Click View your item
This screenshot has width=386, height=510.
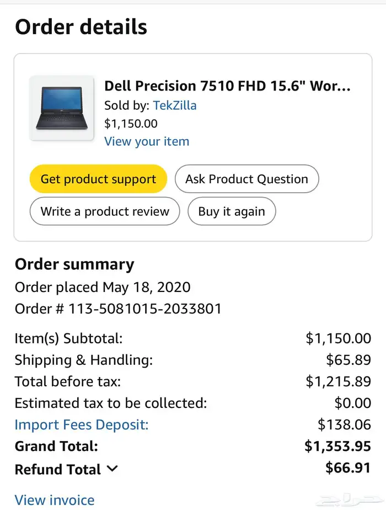[x=146, y=141]
